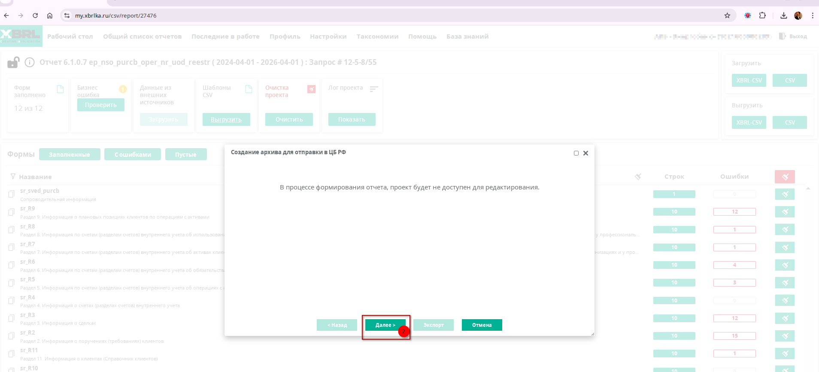
Task: Open the Chrome three-dot menu
Action: click(813, 15)
